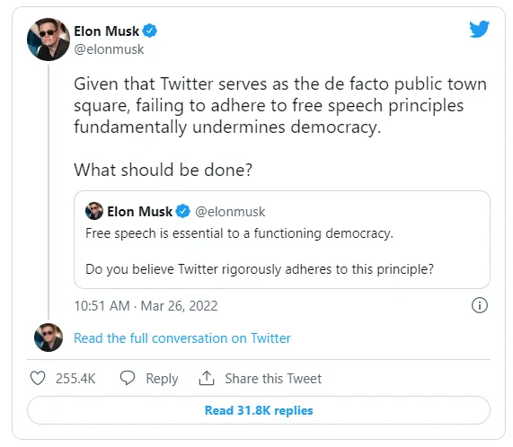Click the Twitter bird logo
This screenshot has width=513, height=447.
coord(479,29)
